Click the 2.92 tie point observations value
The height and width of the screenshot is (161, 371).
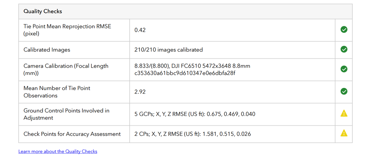(140, 92)
